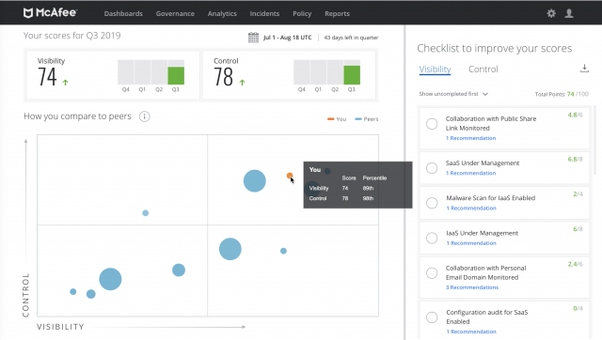Click the green Q3 bar in Visibility chart

click(x=176, y=75)
